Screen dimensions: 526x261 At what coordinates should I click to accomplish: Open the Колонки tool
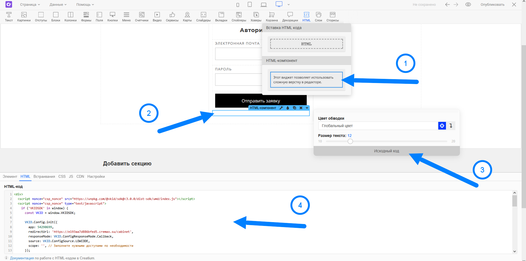point(70,16)
